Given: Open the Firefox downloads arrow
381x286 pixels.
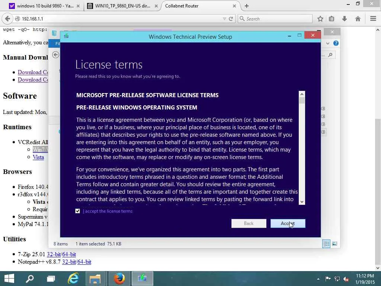Looking at the screenshot, I should pos(345,19).
